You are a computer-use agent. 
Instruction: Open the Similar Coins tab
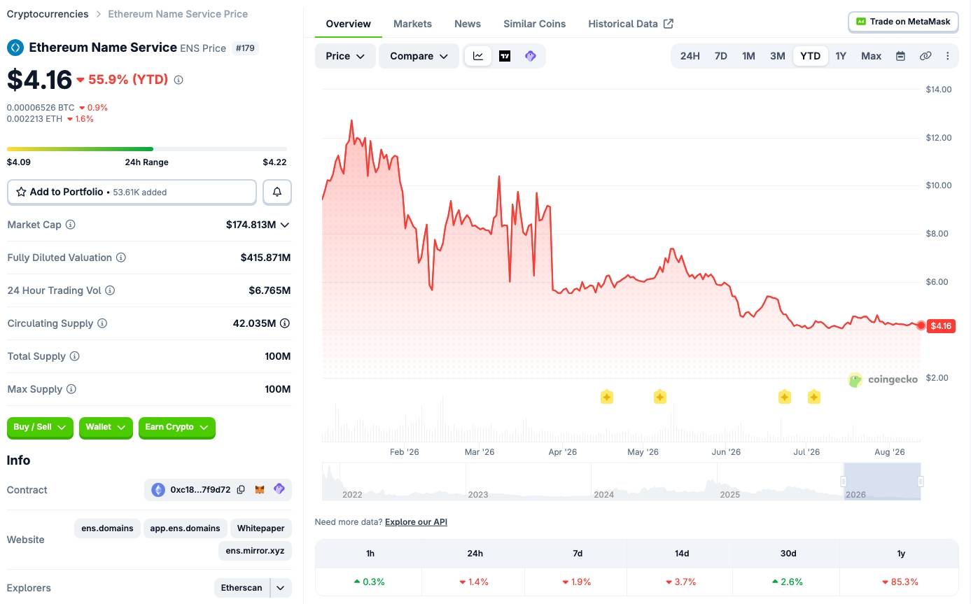(x=534, y=24)
